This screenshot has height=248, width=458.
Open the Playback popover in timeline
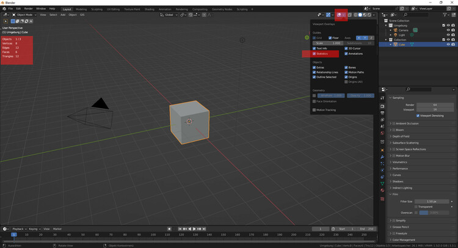tap(19, 229)
